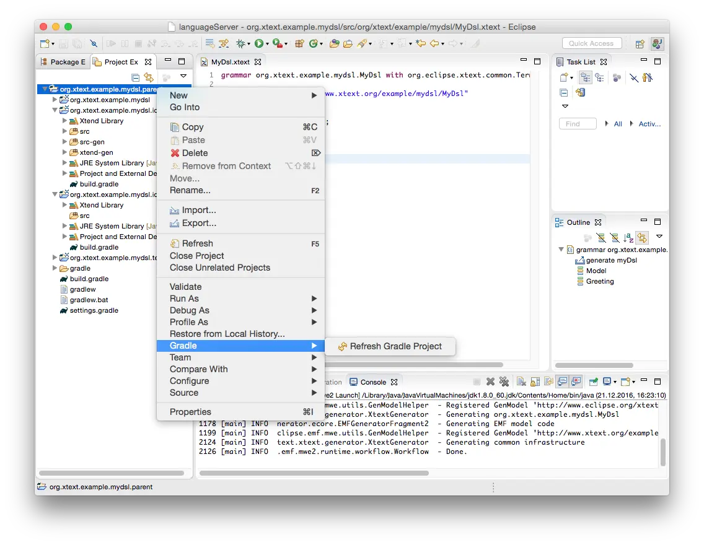Image resolution: width=704 pixels, height=545 pixels.
Task: Toggle Show Console on Standard Out
Action: click(562, 381)
